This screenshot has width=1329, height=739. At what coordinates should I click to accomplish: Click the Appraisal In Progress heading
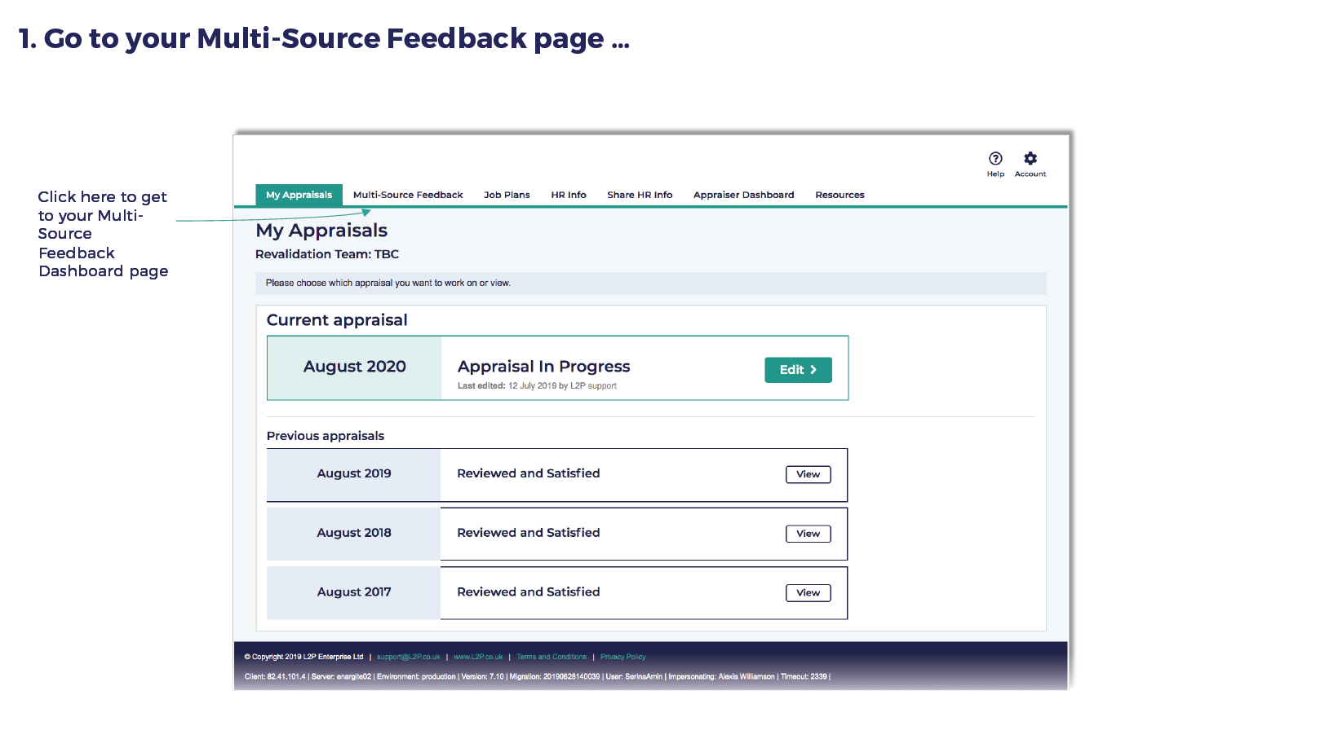click(x=543, y=367)
